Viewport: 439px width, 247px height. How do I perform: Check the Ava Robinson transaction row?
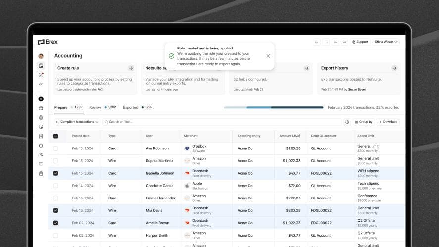coord(55,148)
